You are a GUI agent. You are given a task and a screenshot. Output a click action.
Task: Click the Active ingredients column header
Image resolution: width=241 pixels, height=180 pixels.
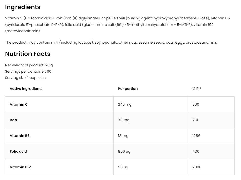(26, 89)
